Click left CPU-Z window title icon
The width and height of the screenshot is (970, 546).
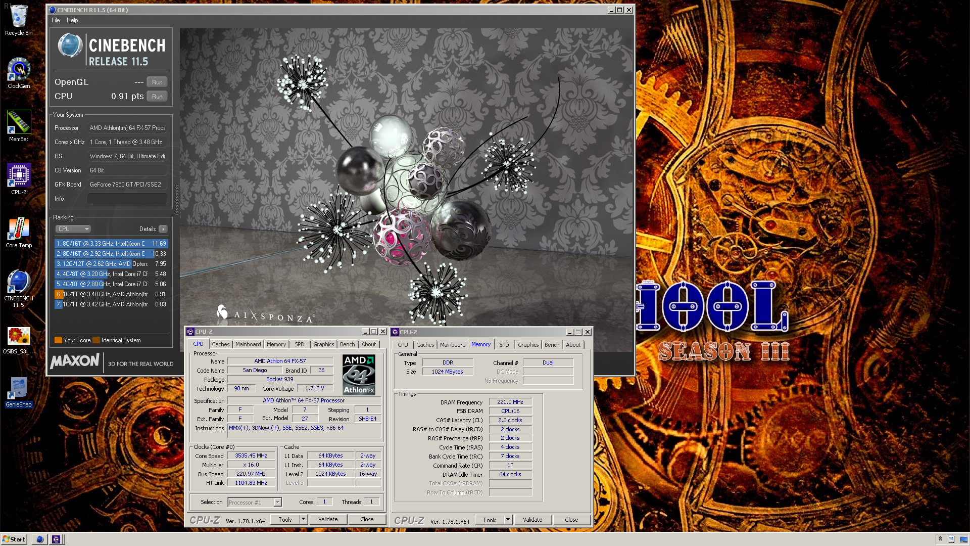tap(190, 332)
